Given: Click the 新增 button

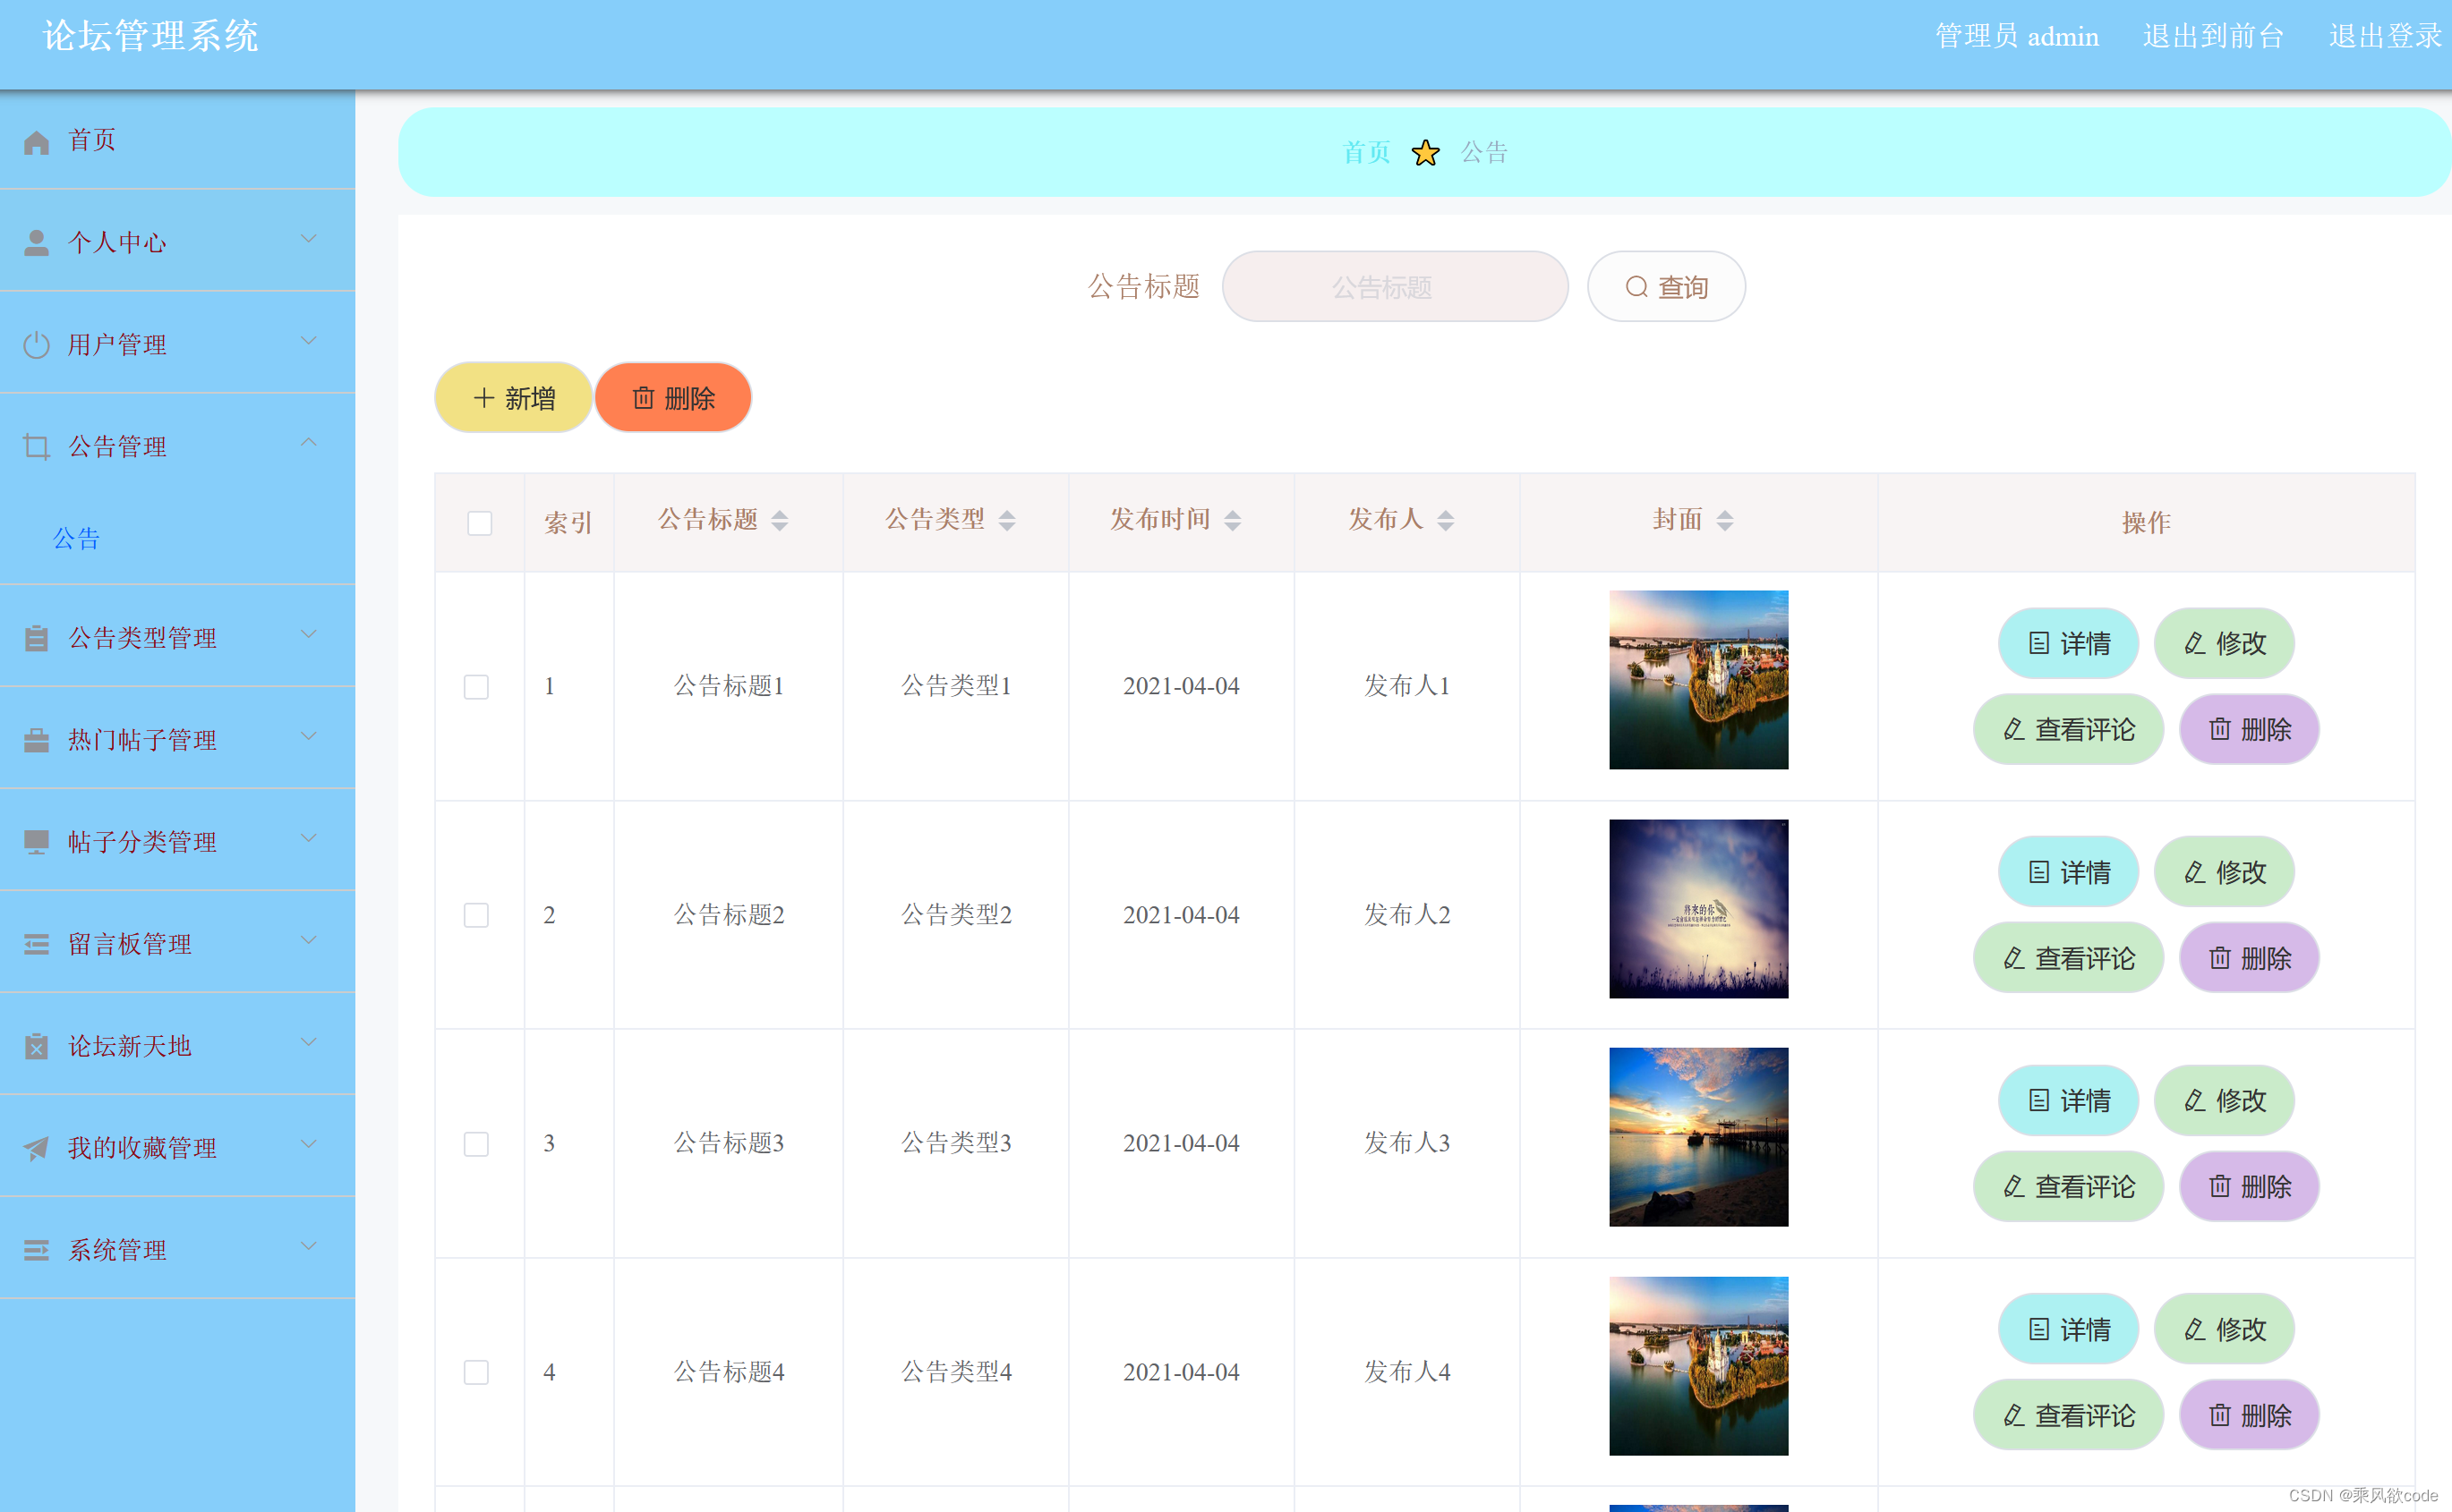Looking at the screenshot, I should [513, 397].
